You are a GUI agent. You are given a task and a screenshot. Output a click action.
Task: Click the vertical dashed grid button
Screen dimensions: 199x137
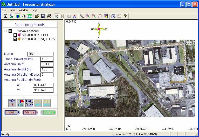coord(38,103)
